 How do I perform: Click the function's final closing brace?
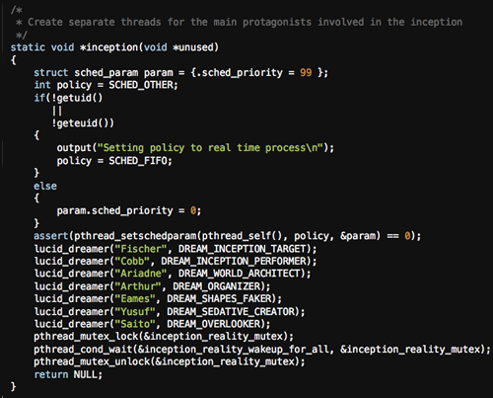pos(13,386)
